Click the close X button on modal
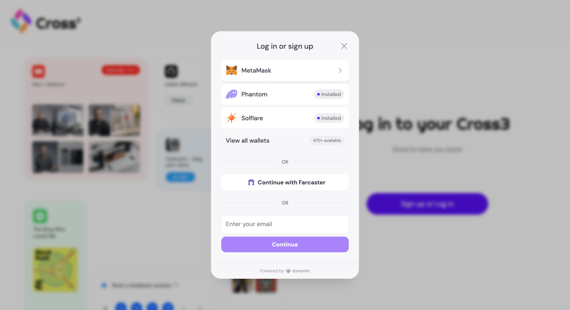This screenshot has width=570, height=310. [344, 46]
